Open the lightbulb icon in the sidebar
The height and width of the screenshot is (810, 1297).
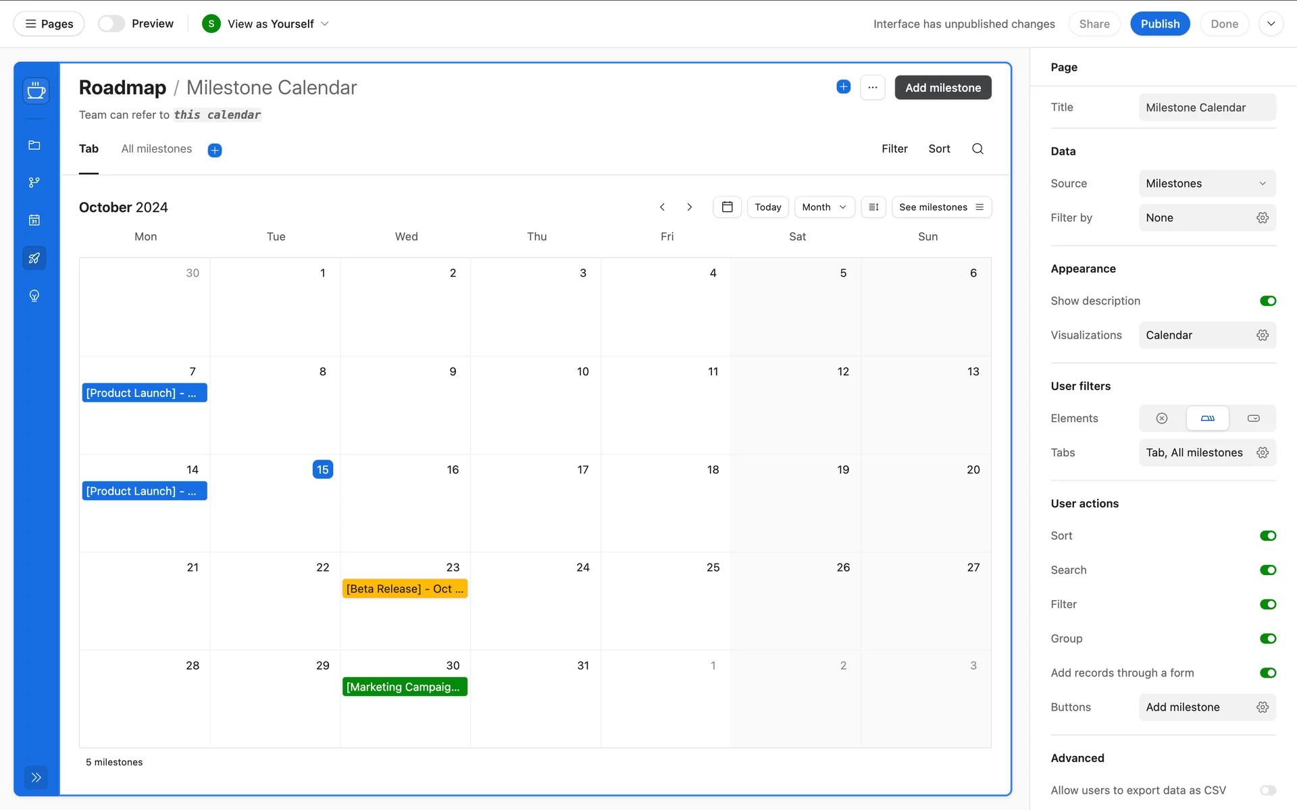coord(34,296)
